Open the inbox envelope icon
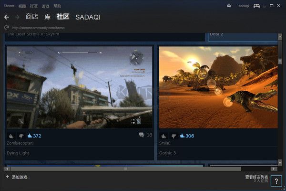286x191 pixels. pos(229,6)
